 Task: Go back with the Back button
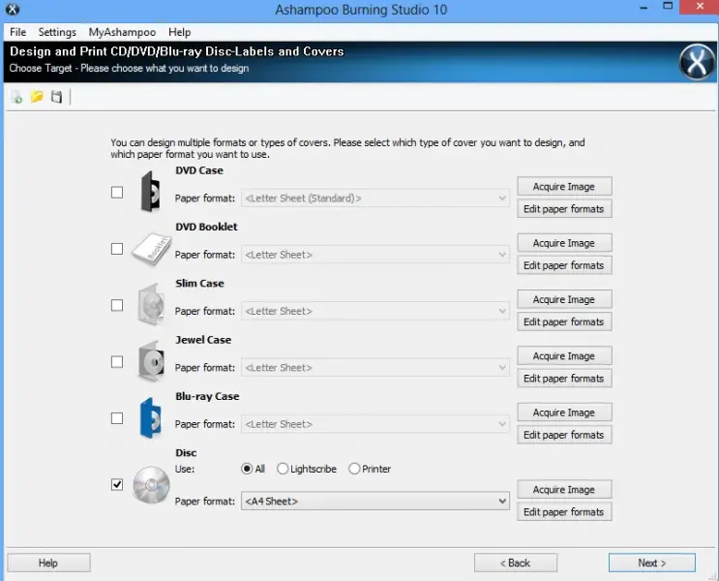click(516, 563)
